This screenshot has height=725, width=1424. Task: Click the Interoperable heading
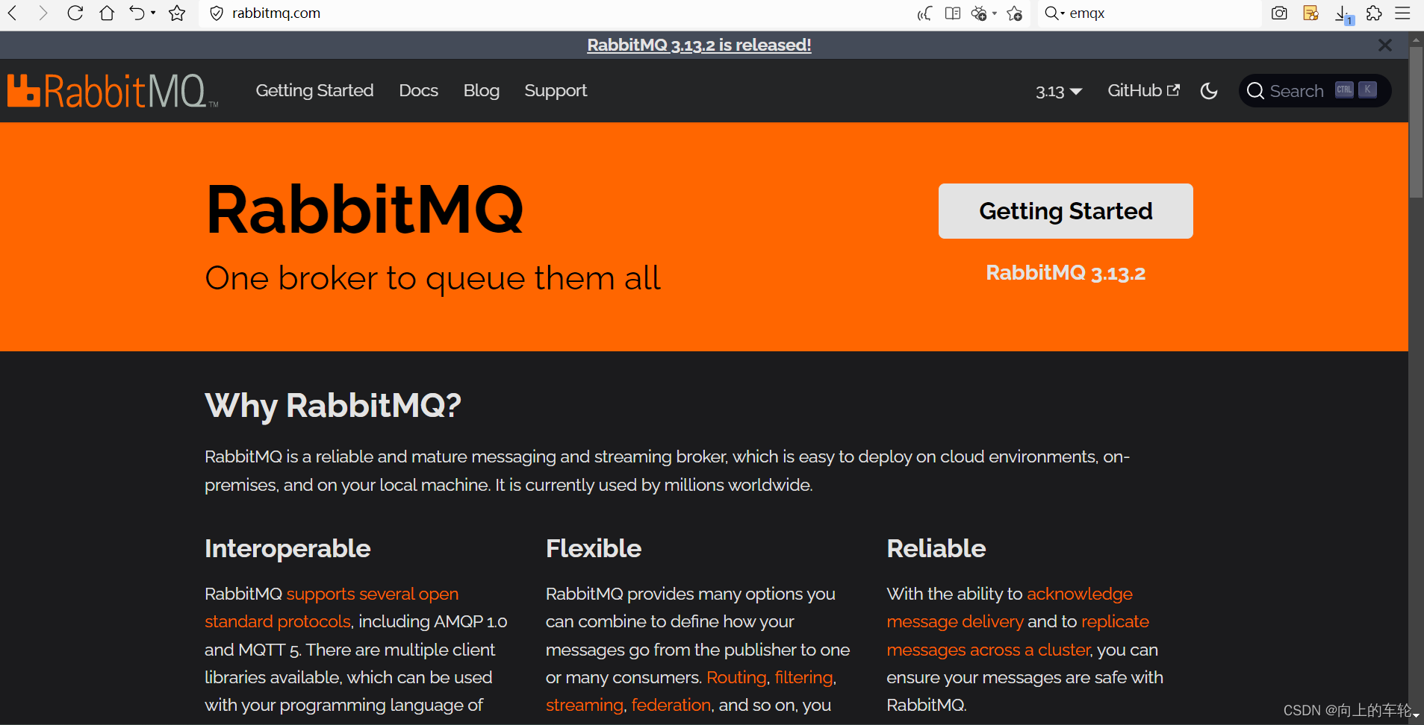pos(287,548)
